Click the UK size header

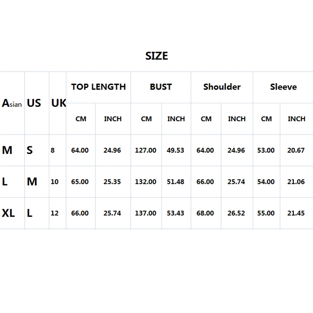click(x=58, y=103)
